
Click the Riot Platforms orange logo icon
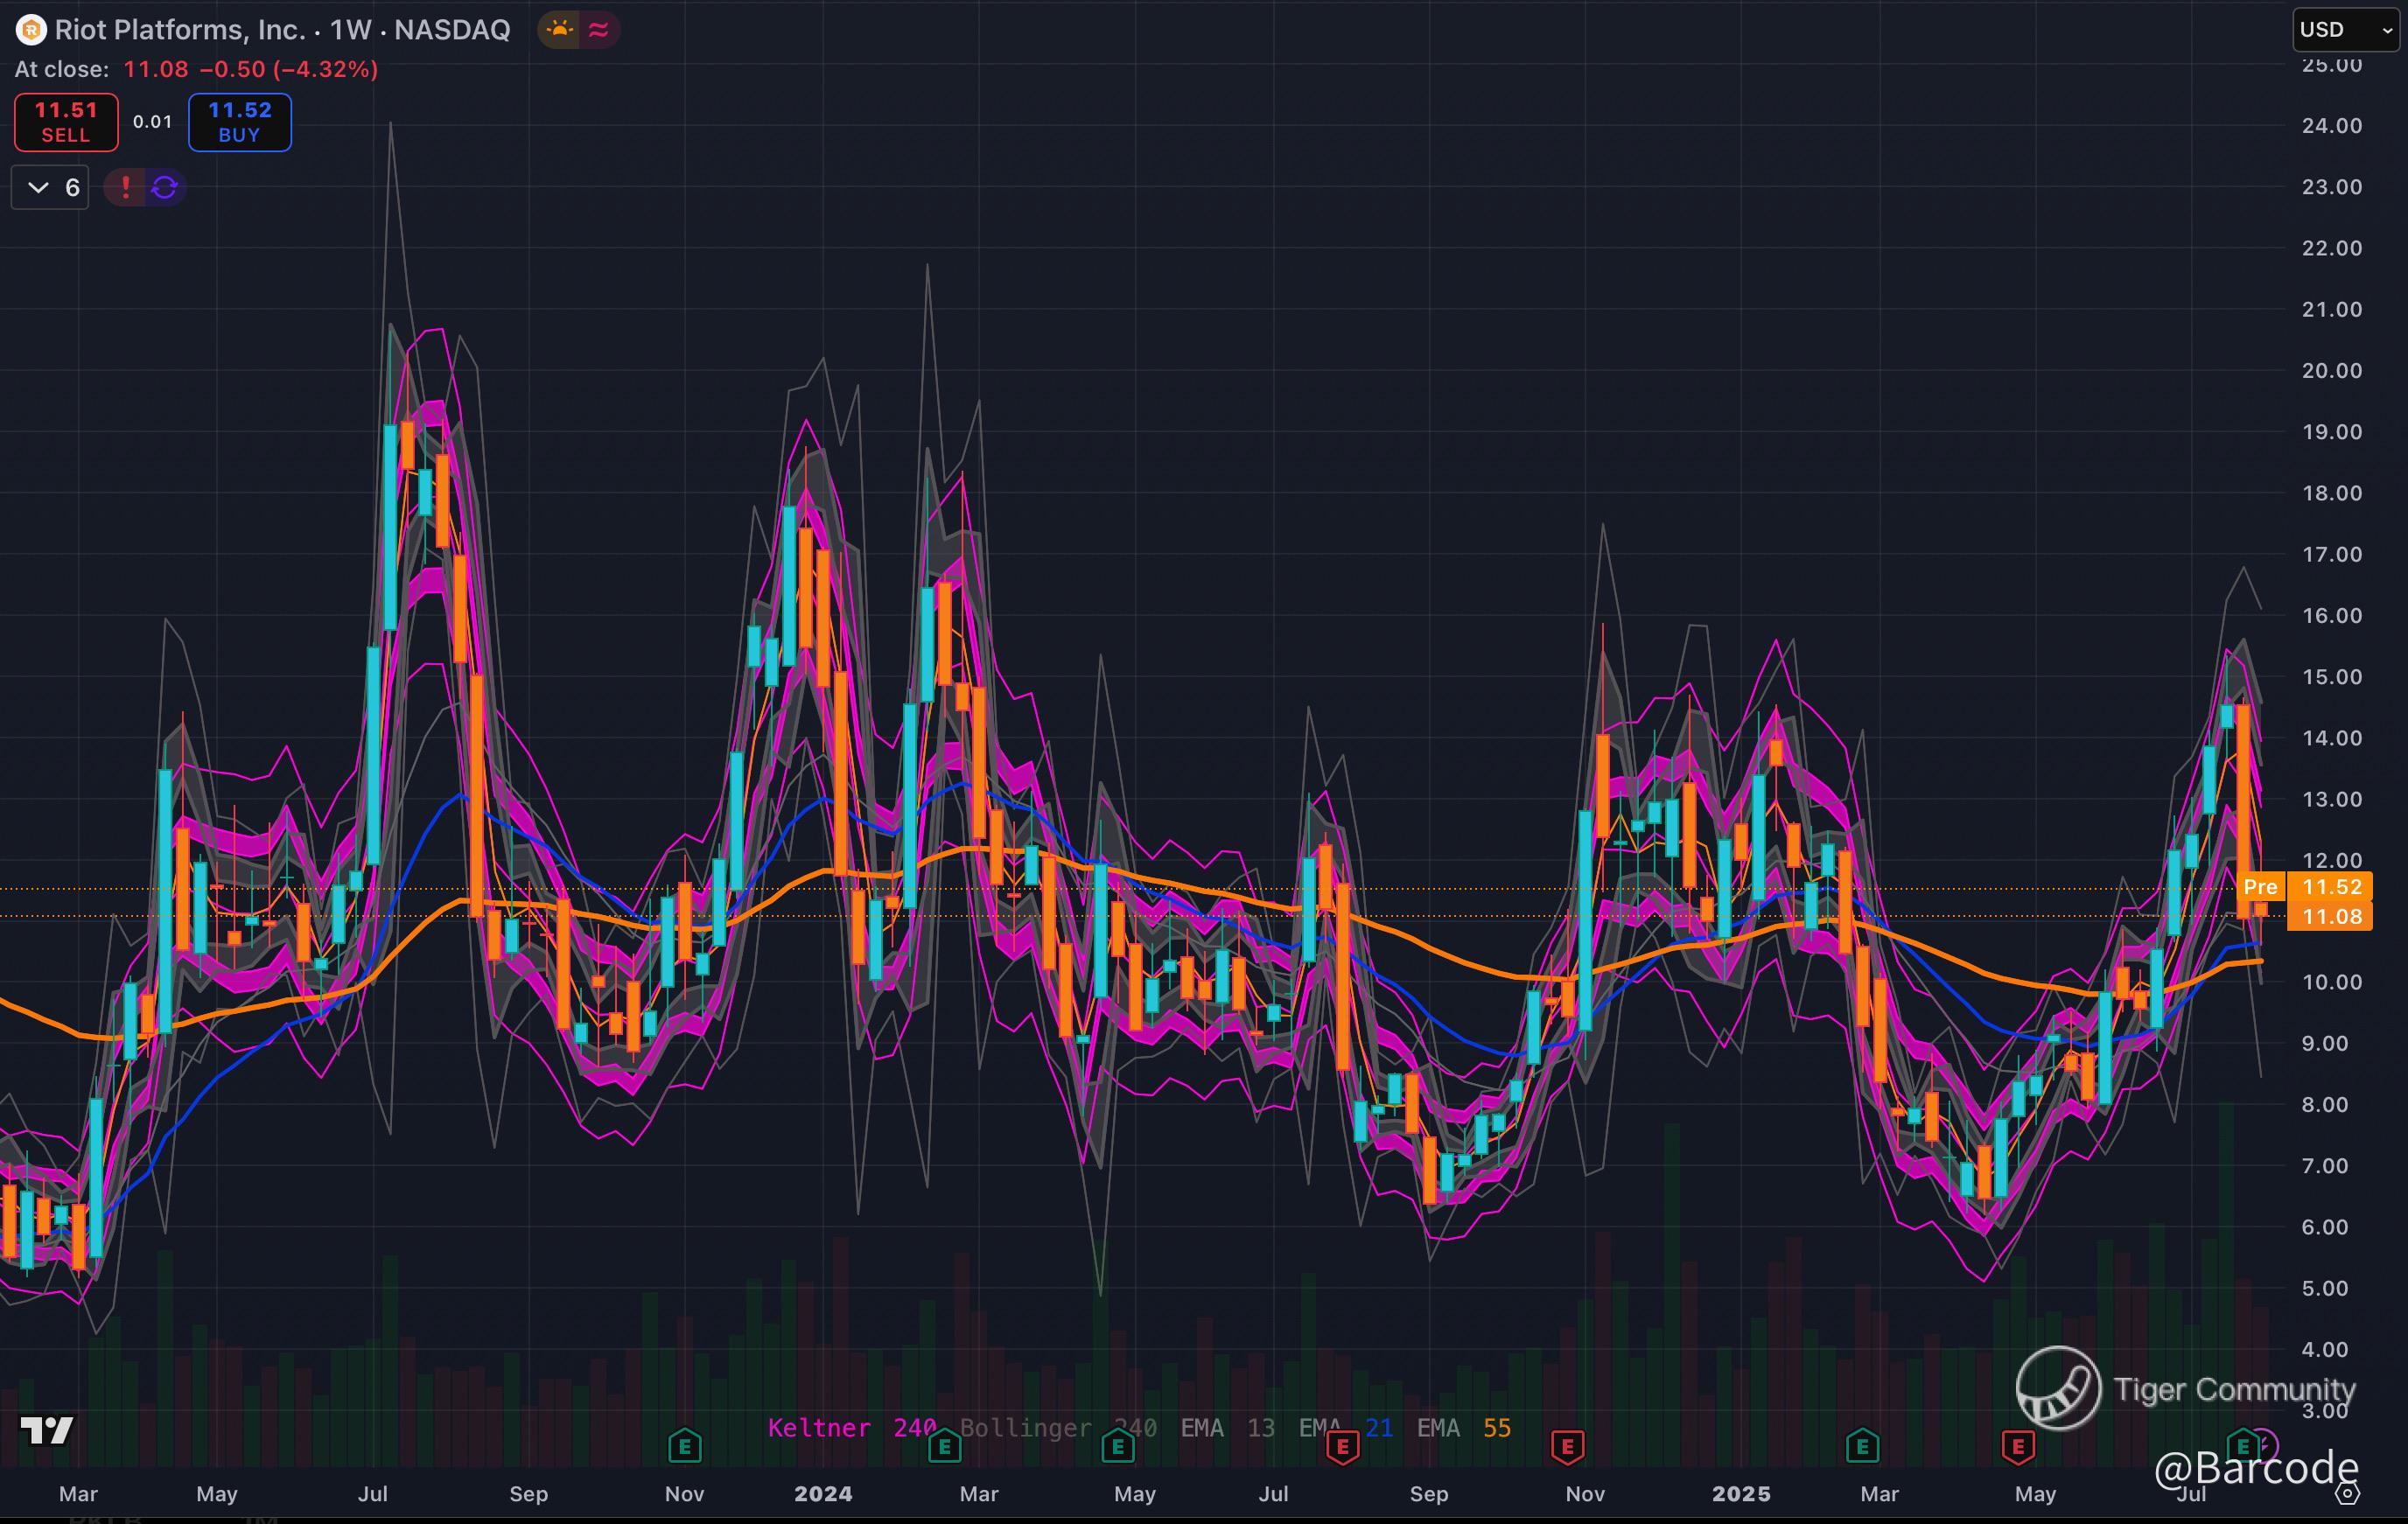31,30
